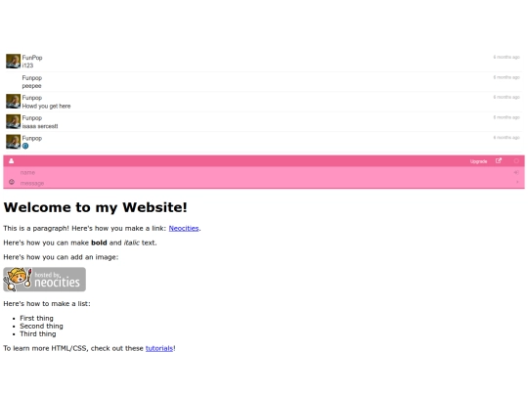Screen dimensions: 528x396
Task: Click the 'Second thing' list item
Action: tap(41, 326)
